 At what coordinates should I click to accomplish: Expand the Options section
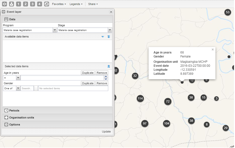[x=15, y=124]
